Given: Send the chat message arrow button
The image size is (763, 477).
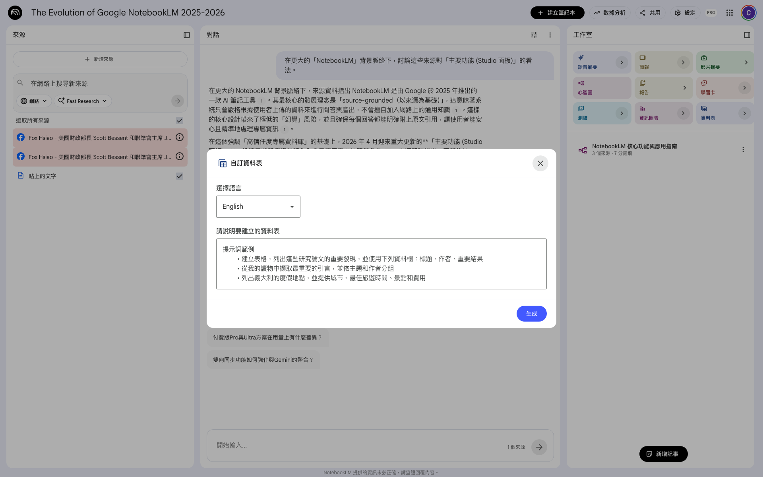Looking at the screenshot, I should 539,447.
